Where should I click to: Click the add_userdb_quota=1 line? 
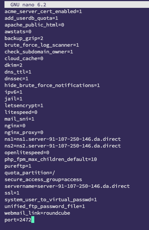[x=31, y=18]
